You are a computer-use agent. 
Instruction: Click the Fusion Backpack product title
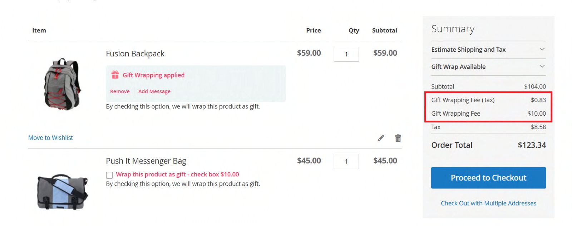pyautogui.click(x=135, y=54)
